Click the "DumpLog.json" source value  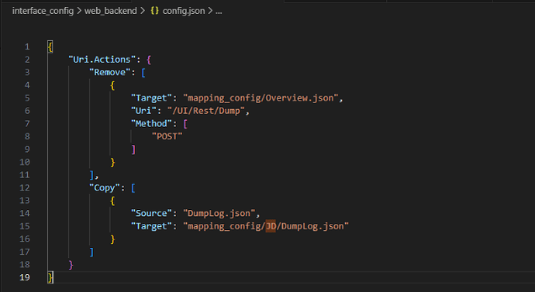tap(219, 213)
